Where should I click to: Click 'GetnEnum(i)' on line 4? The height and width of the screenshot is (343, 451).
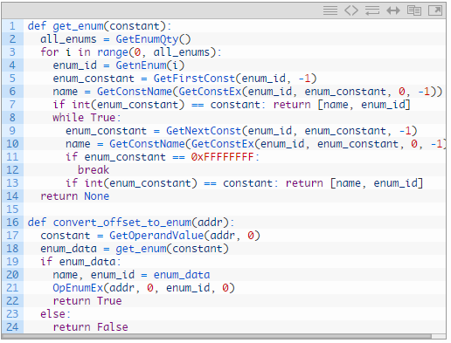pyautogui.click(x=150, y=65)
